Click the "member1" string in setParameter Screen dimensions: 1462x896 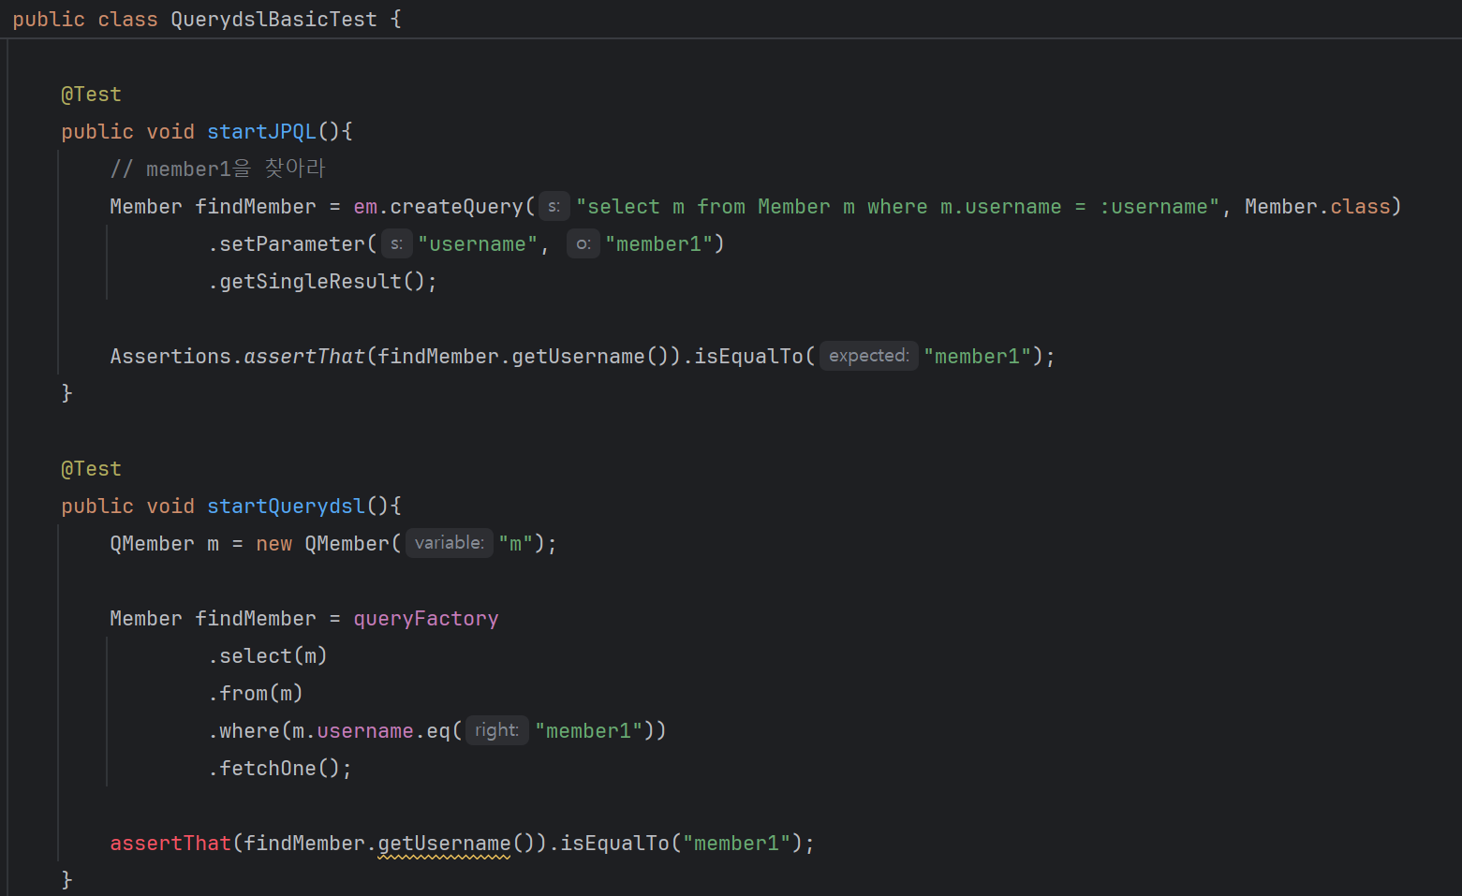(659, 244)
